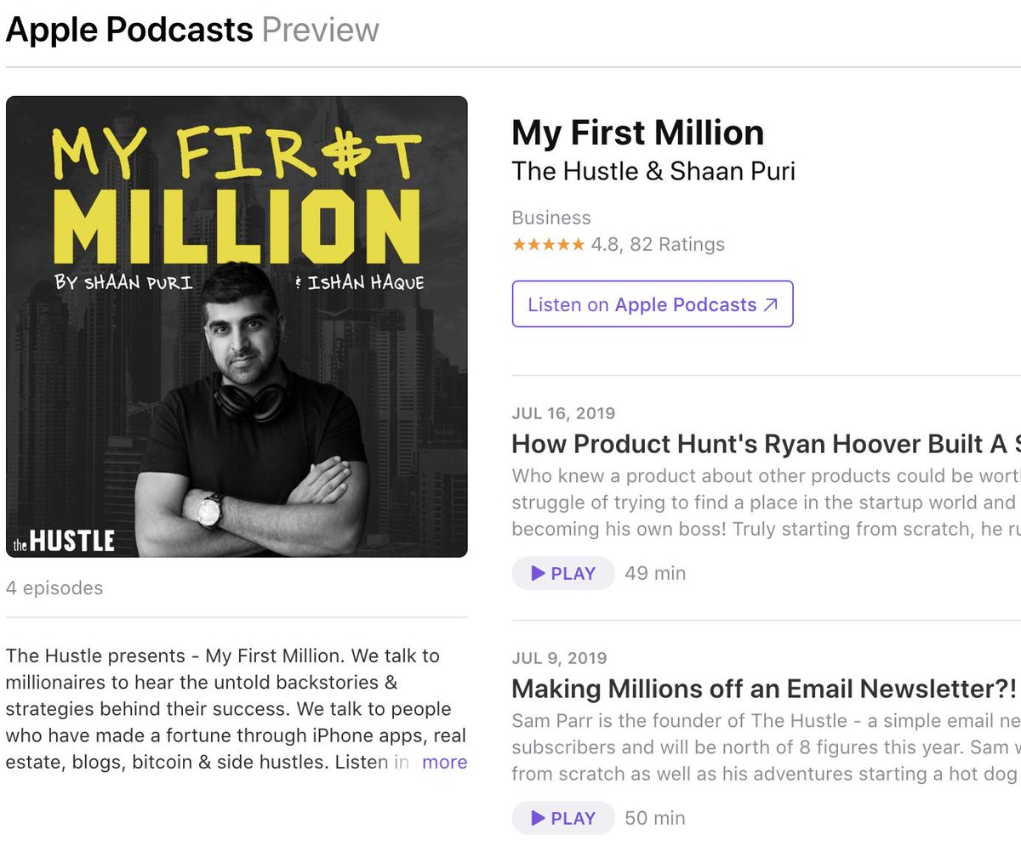This screenshot has width=1021, height=857.
Task: Open the My First Million cover artwork
Action: coord(237,326)
